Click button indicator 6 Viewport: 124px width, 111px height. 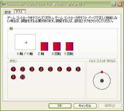(x=59, y=69)
